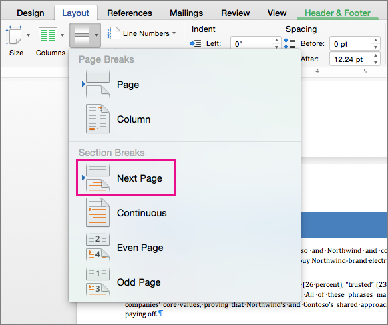Screen dimensions: 388x325
Task: Open the Review tab
Action: [x=235, y=13]
